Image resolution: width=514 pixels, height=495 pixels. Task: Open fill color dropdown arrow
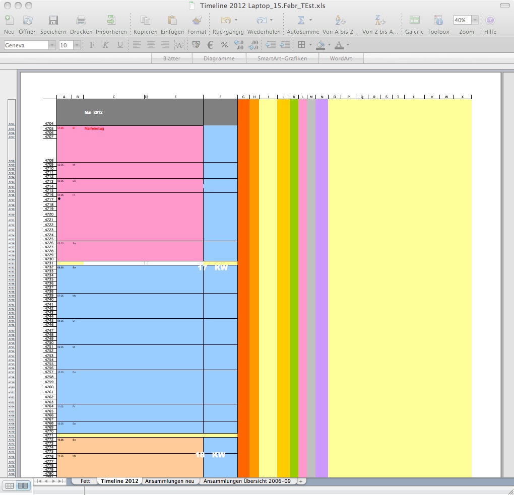coord(329,45)
